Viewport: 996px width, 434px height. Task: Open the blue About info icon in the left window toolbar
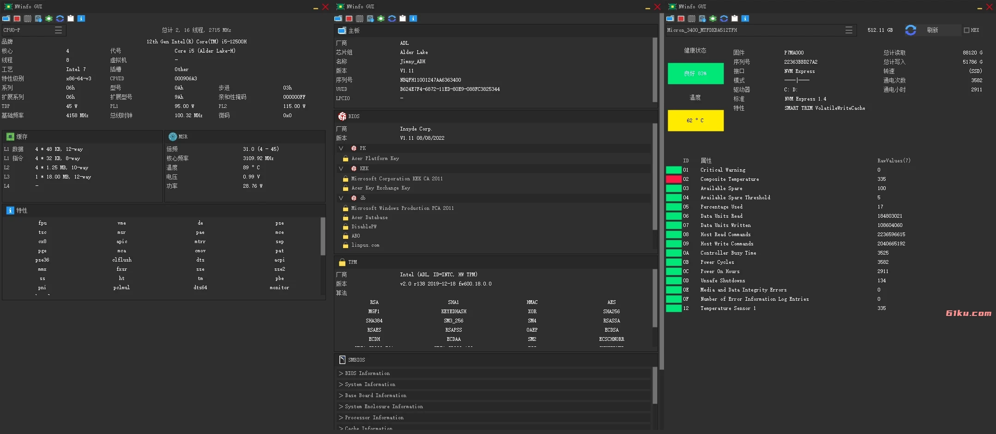point(81,18)
